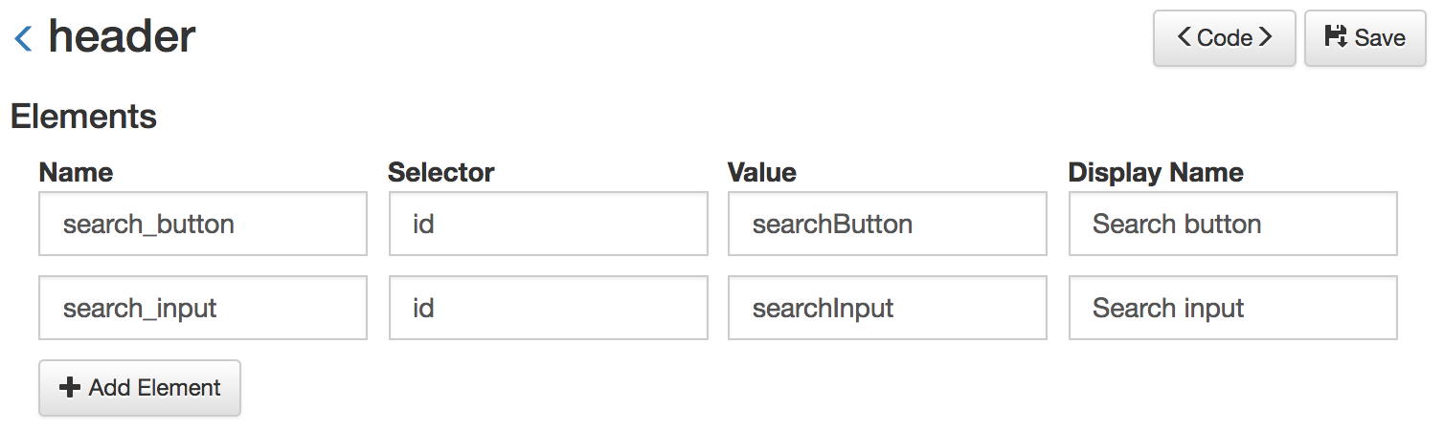Edit the 'Search button' display name field
The width and height of the screenshot is (1444, 430).
1233,224
